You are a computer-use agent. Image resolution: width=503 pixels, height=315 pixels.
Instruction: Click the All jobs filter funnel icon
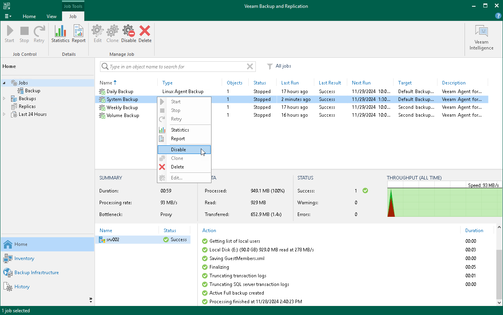click(x=270, y=66)
